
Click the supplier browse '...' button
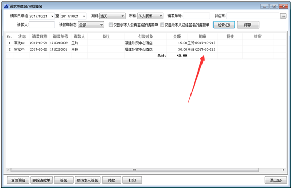283,16
